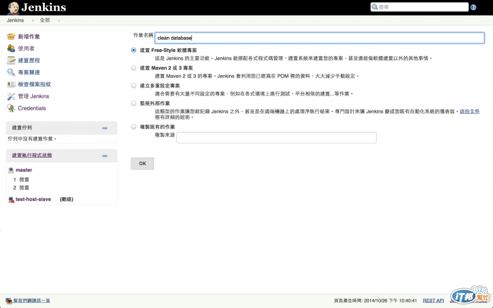Click the 管理 Jenkins tools icon
This screenshot has width=493, height=308.
(x=11, y=96)
